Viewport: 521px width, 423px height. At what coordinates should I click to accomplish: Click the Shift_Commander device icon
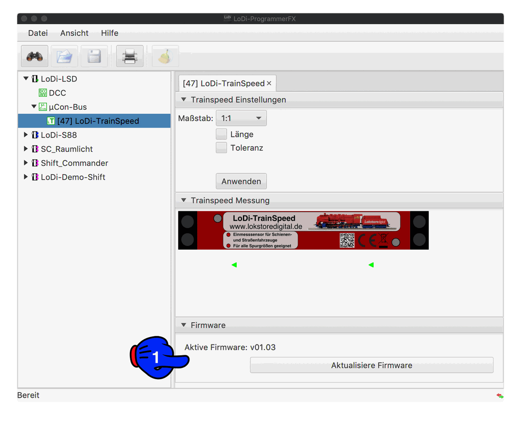click(x=35, y=163)
